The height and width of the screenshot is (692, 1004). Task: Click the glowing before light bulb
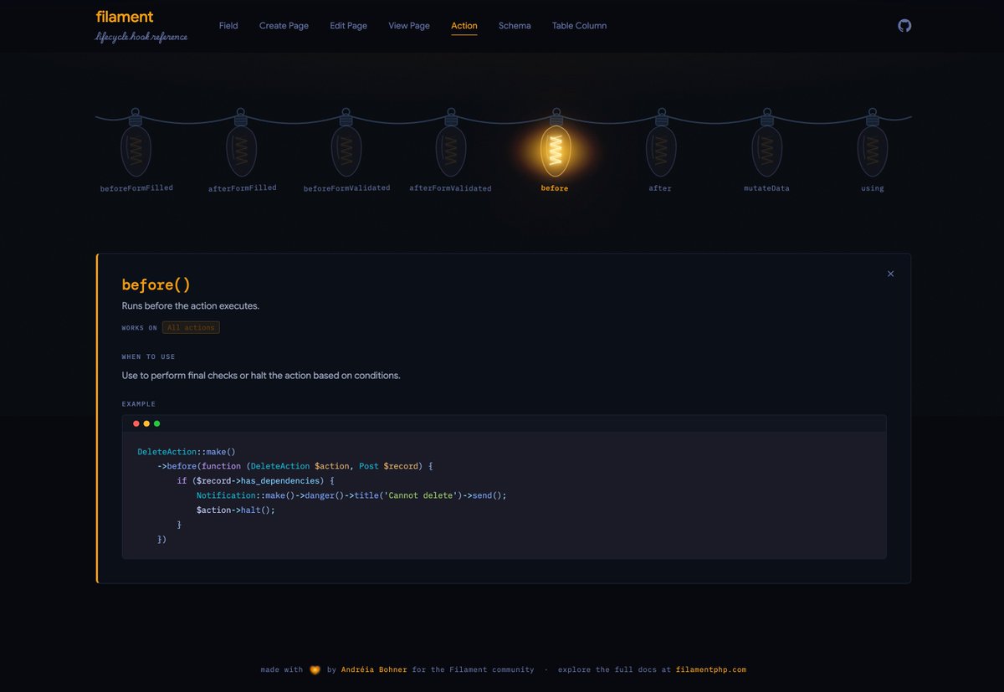[556, 143]
